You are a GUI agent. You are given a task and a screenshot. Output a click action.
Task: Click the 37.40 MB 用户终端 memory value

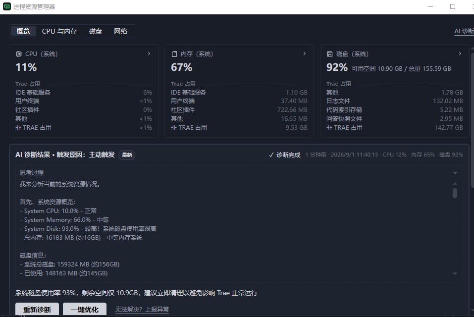(294, 101)
